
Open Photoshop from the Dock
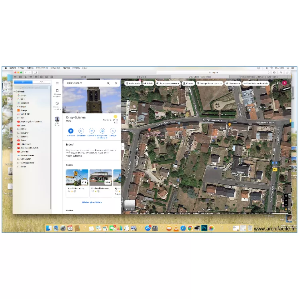pos(204,228)
